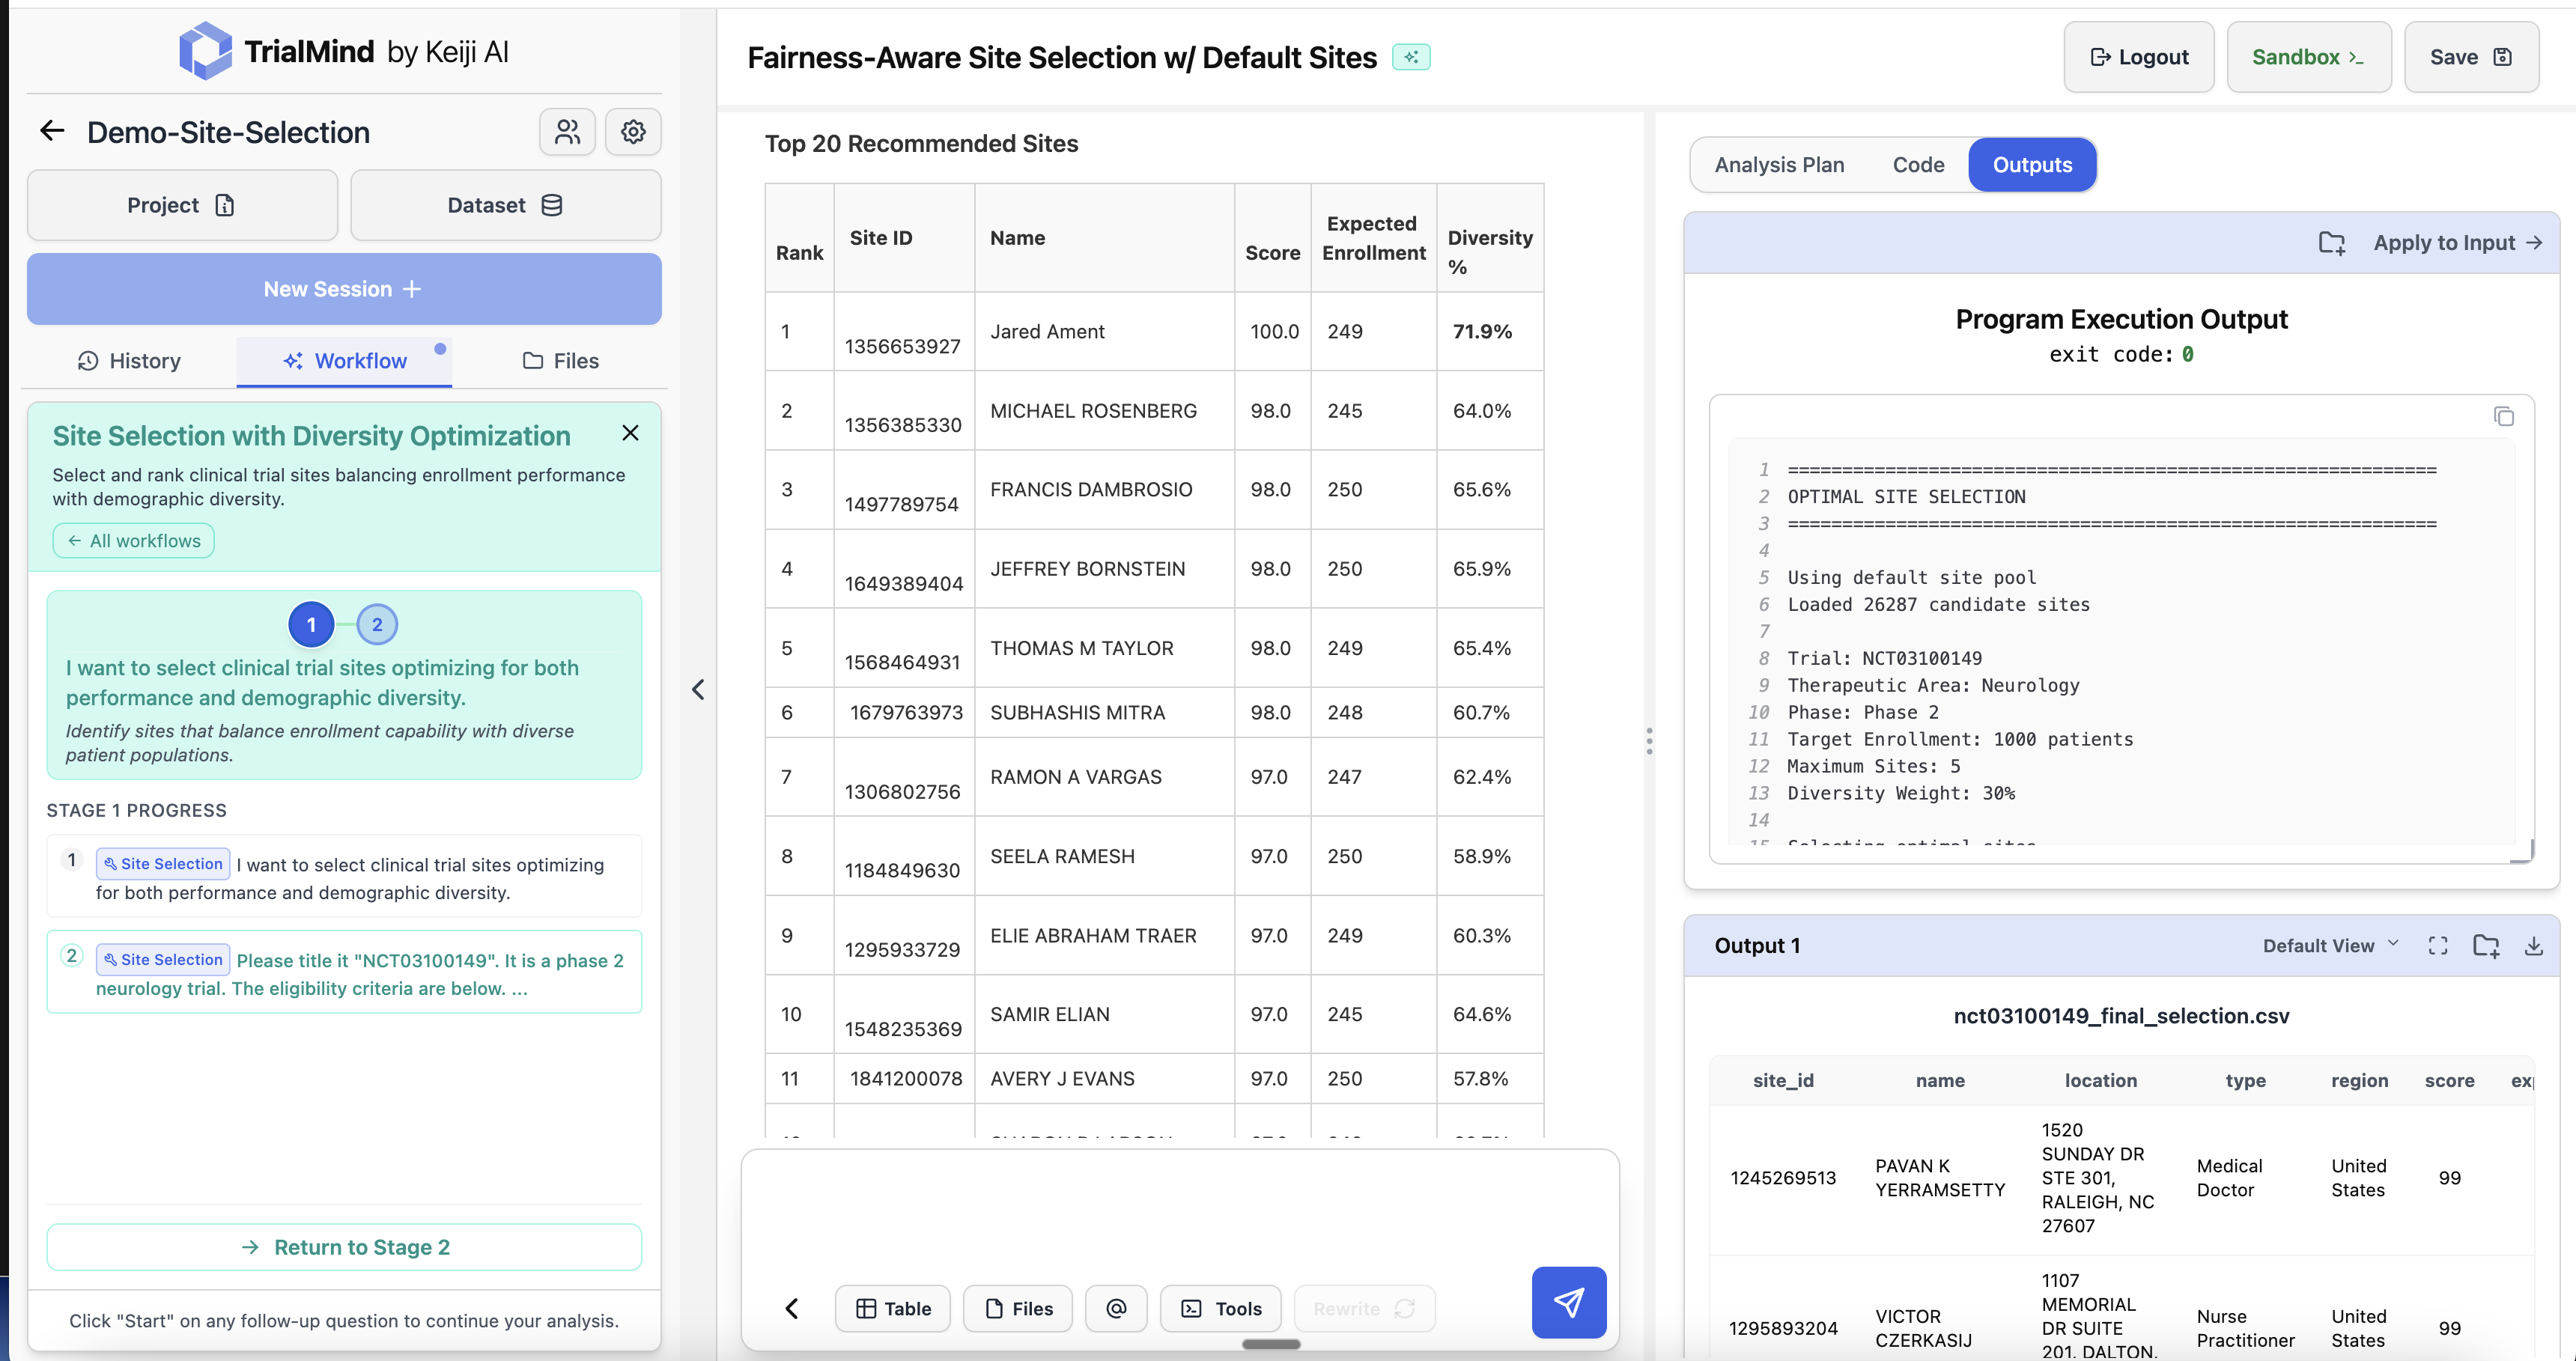
Task: Click the mention @ button
Action: (x=1116, y=1308)
